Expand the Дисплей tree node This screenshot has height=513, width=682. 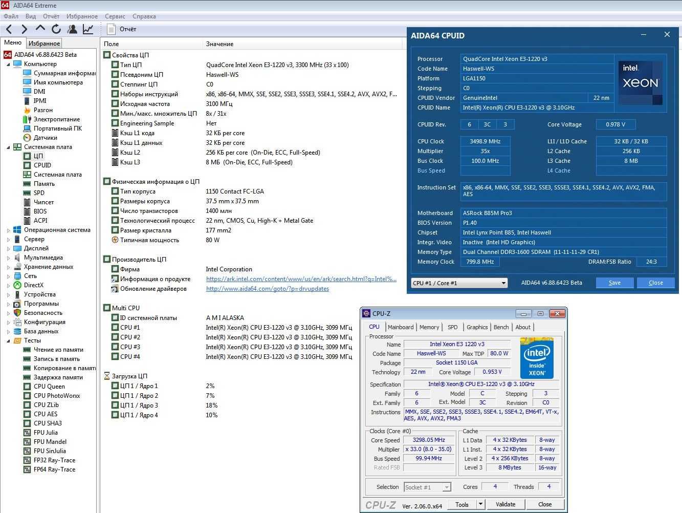click(x=8, y=249)
